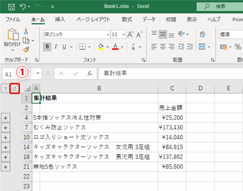Toggle Underline formatting
Image resolution: width=243 pixels, height=191 pixels.
tap(64, 47)
